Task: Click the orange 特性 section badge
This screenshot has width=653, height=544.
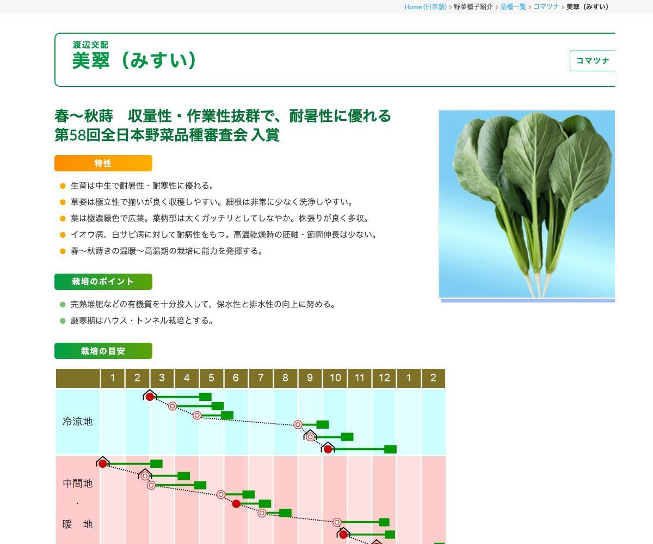Action: (x=103, y=163)
